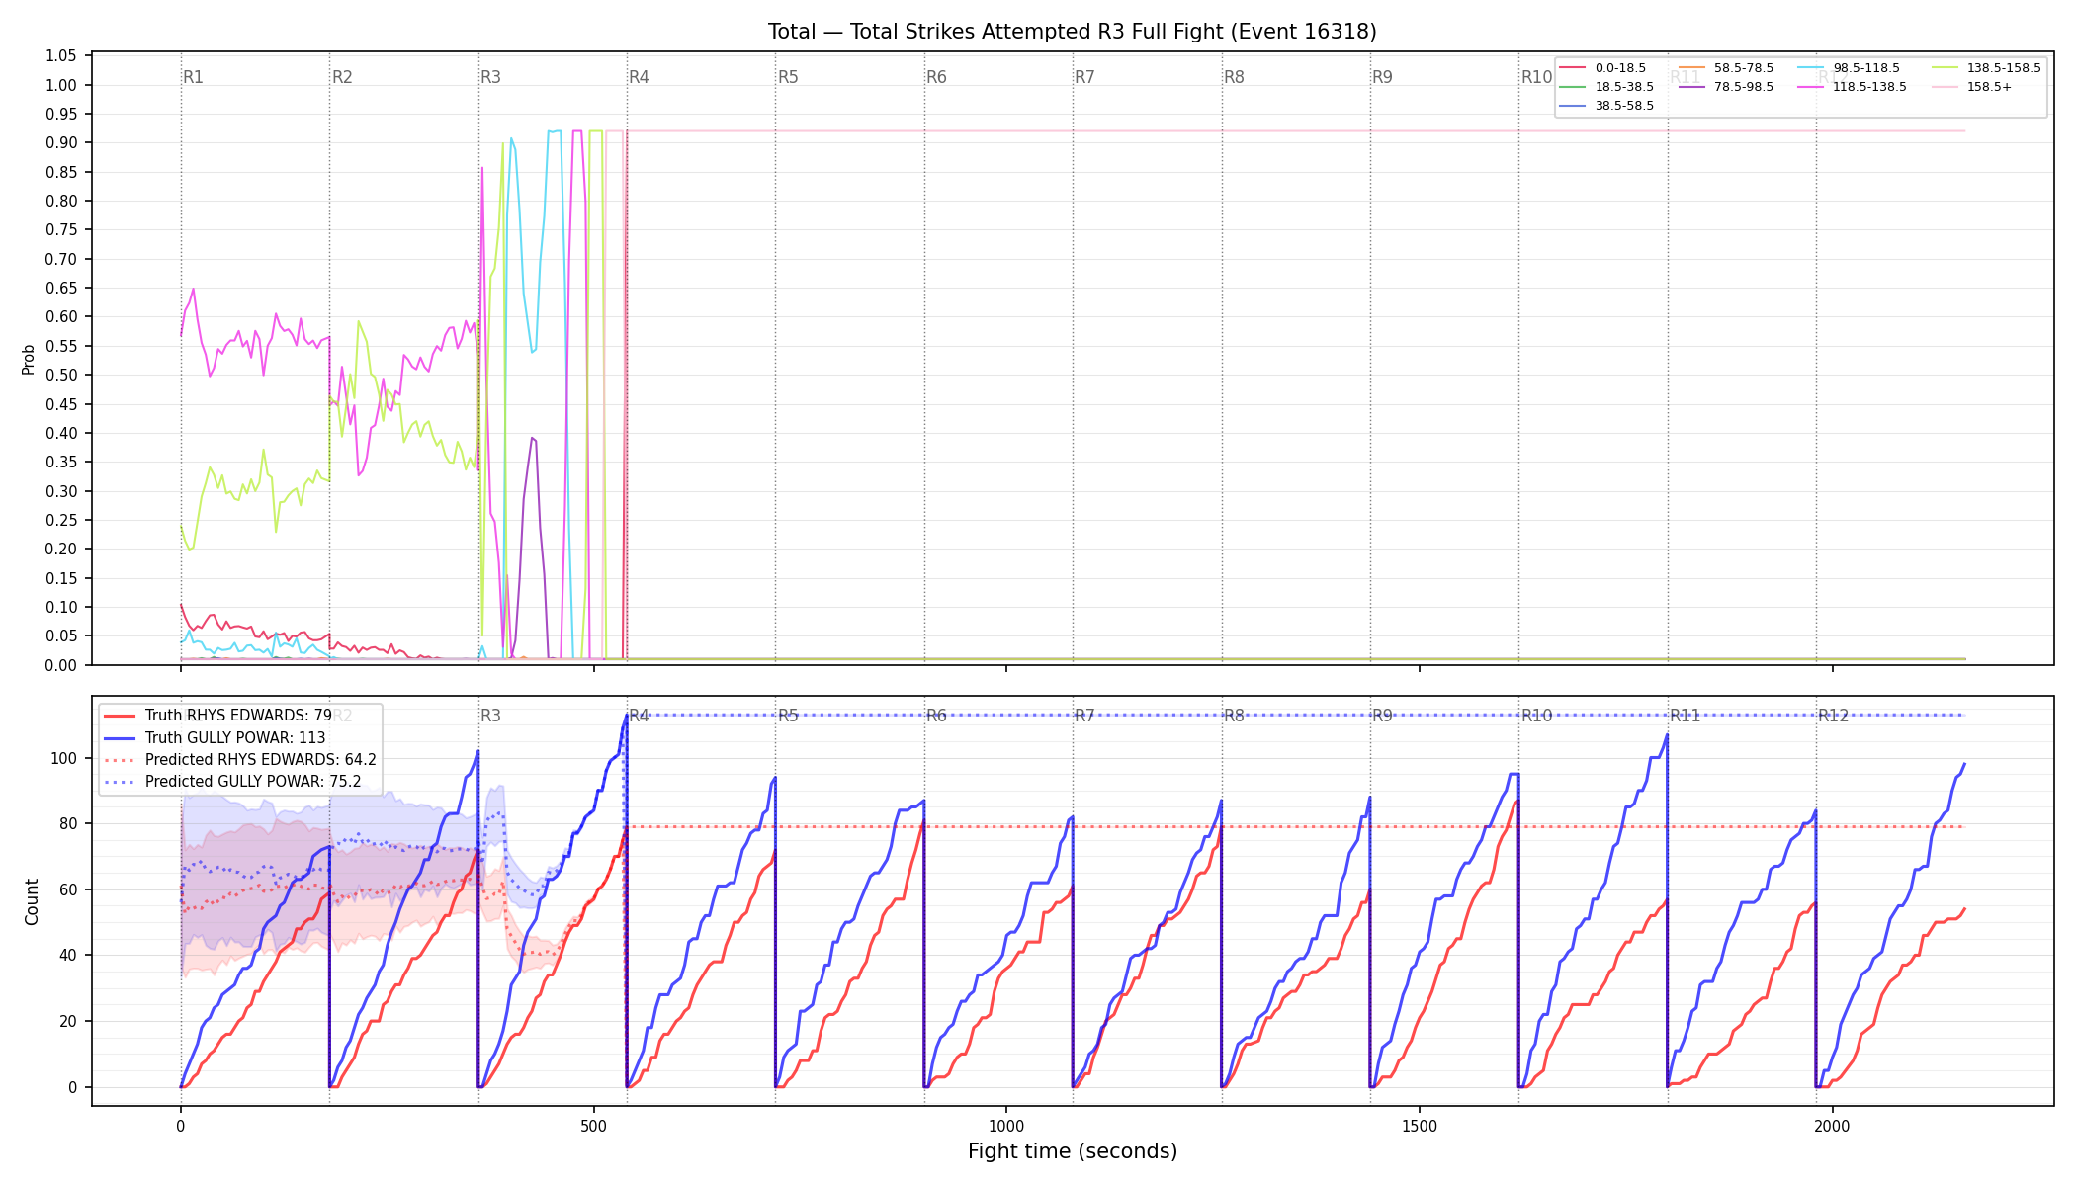
Task: Click the R9 round marker in bottom chart
Action: (1382, 716)
